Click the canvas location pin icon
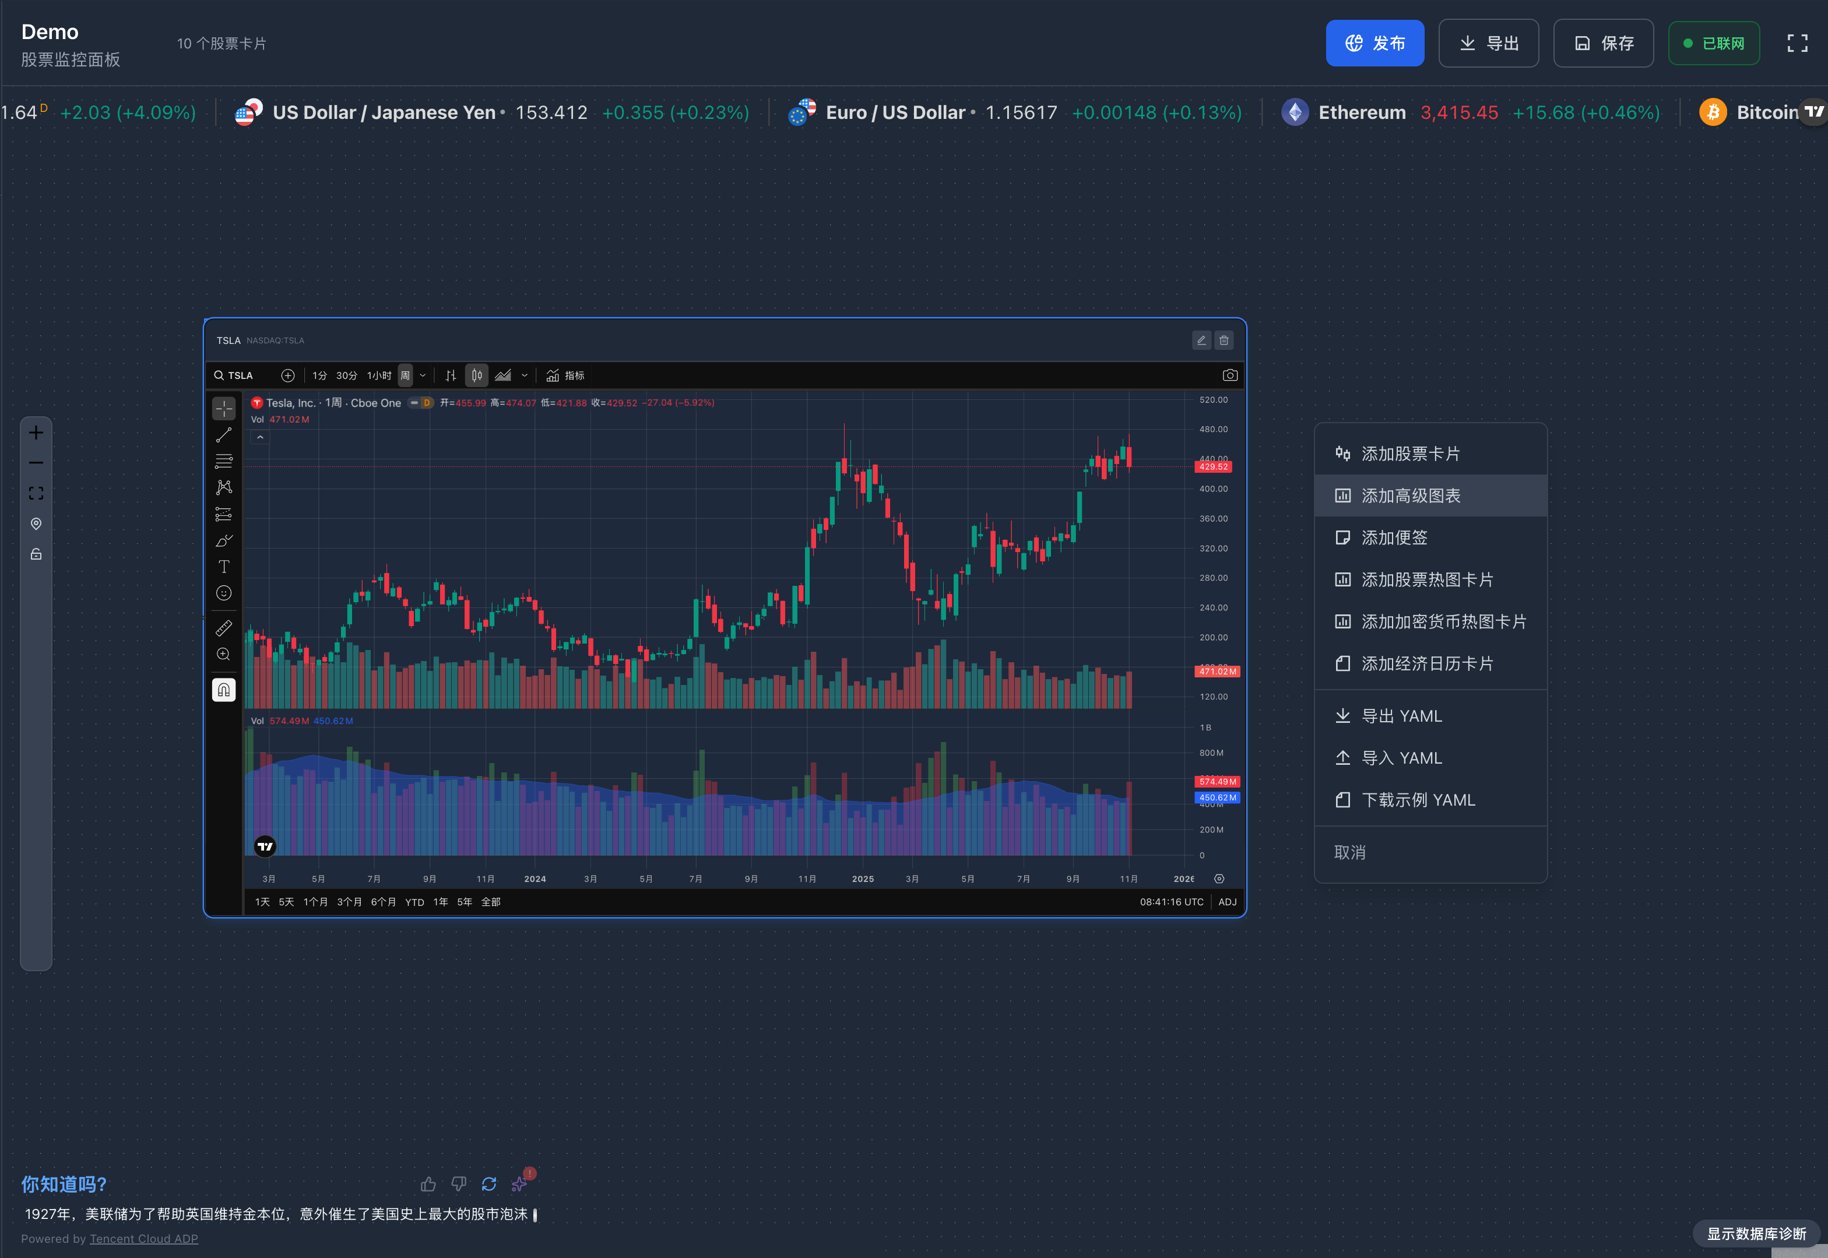This screenshot has height=1258, width=1828. coord(36,524)
